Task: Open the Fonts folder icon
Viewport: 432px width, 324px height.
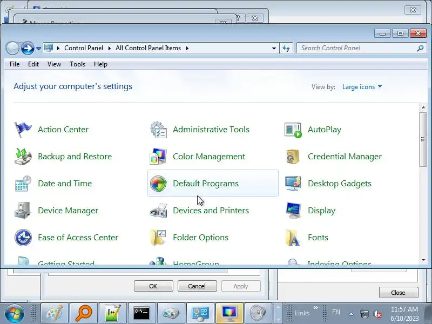Action: (x=293, y=238)
